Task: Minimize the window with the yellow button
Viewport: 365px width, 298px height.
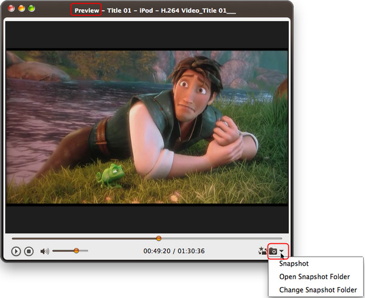Action: pos(21,9)
